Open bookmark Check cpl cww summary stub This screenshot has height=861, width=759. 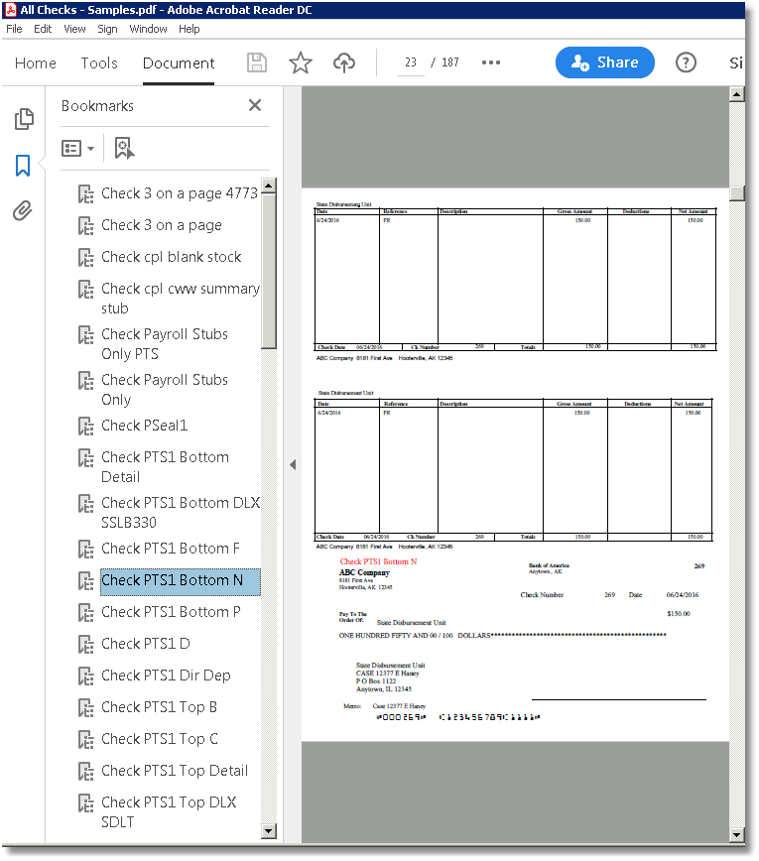pyautogui.click(x=181, y=299)
